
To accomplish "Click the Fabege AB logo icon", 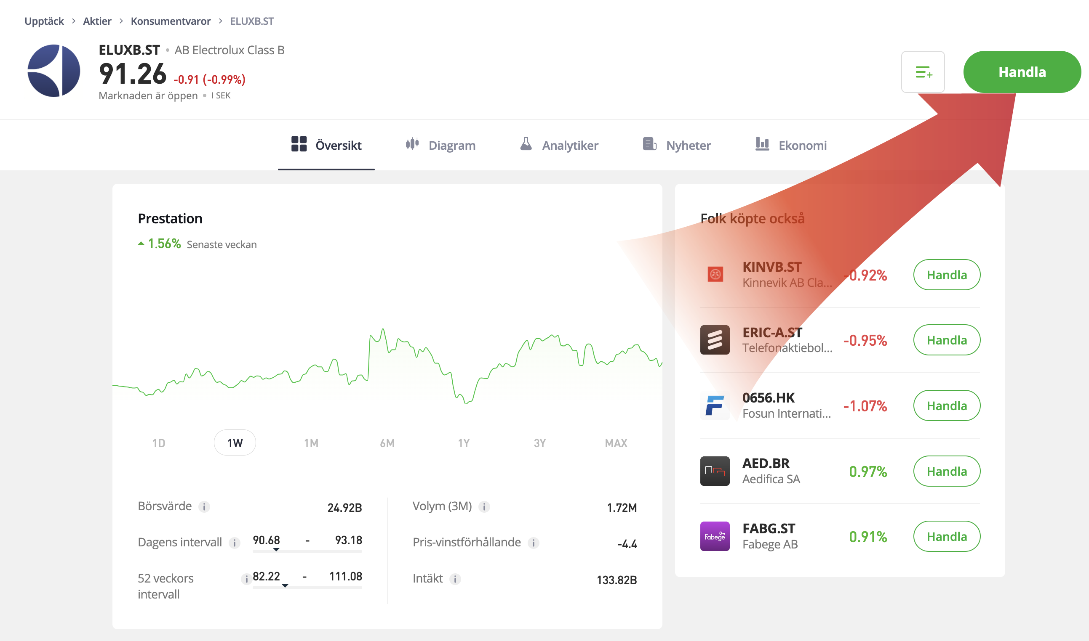I will 715,536.
